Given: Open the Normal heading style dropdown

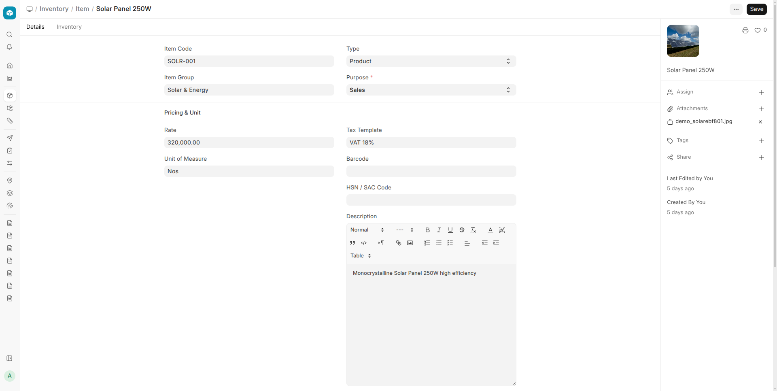Looking at the screenshot, I should click(367, 230).
